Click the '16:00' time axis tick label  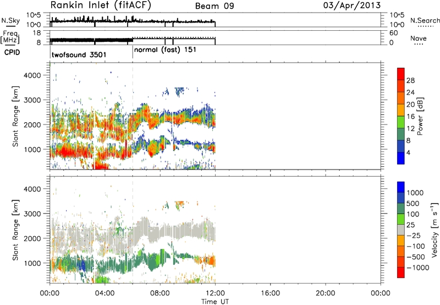click(270, 293)
